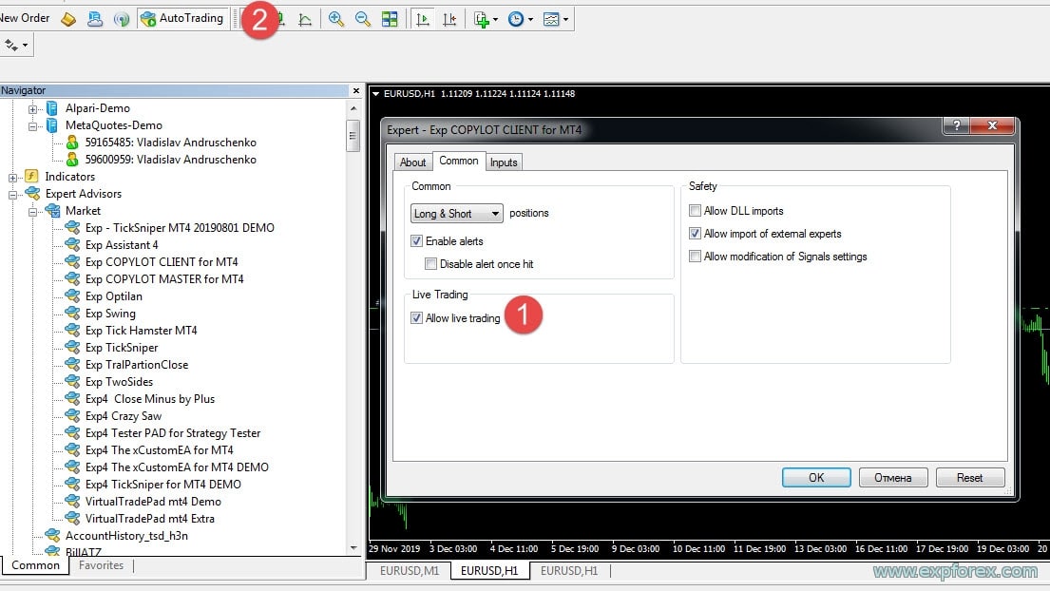
Task: Open the Inputs tab in Expert dialog
Action: tap(504, 162)
